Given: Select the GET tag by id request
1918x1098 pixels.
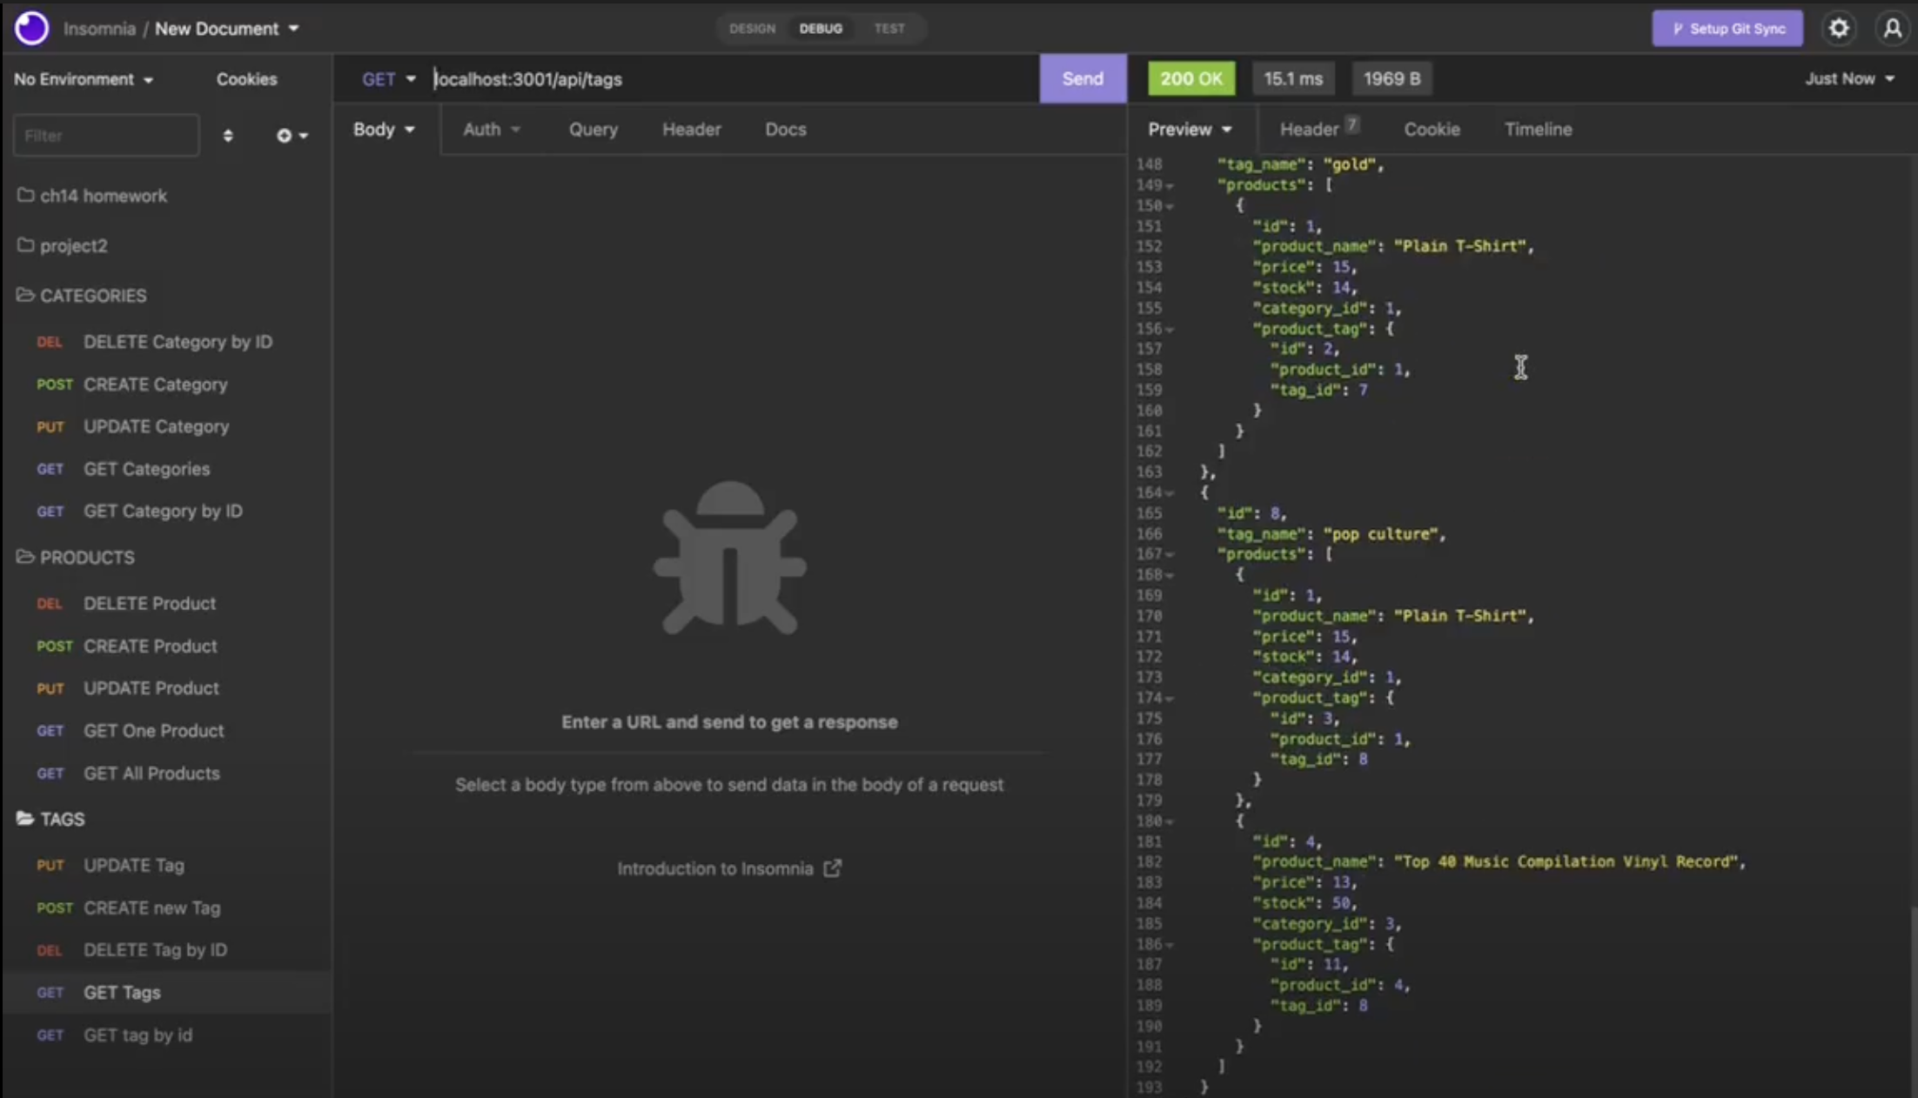Looking at the screenshot, I should [x=137, y=1035].
